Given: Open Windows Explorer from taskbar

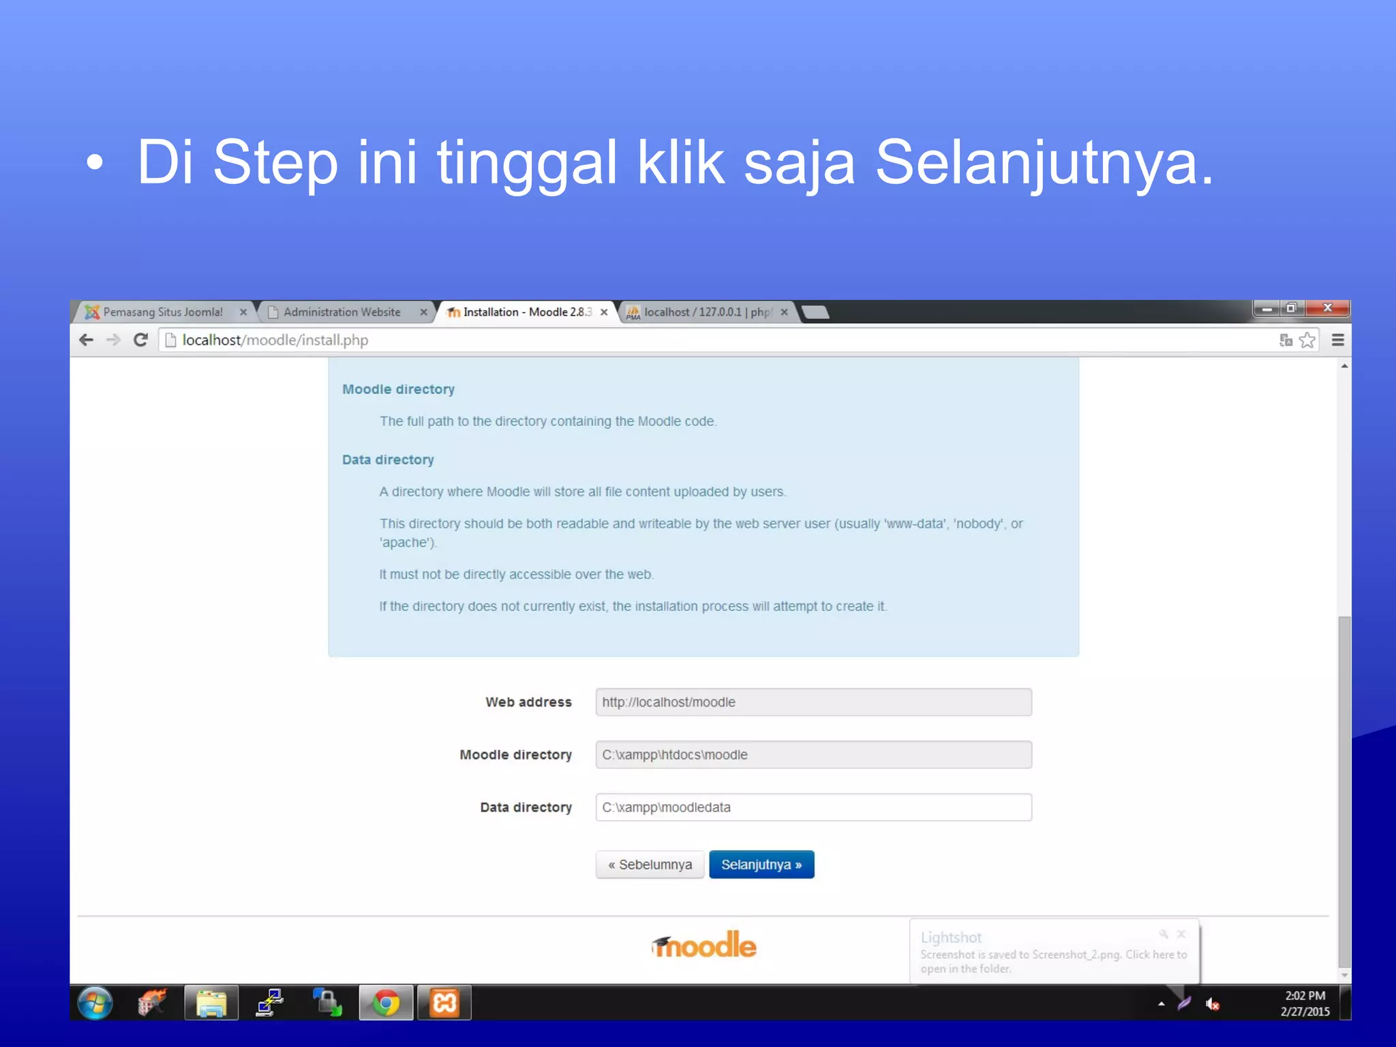Looking at the screenshot, I should click(x=211, y=1003).
